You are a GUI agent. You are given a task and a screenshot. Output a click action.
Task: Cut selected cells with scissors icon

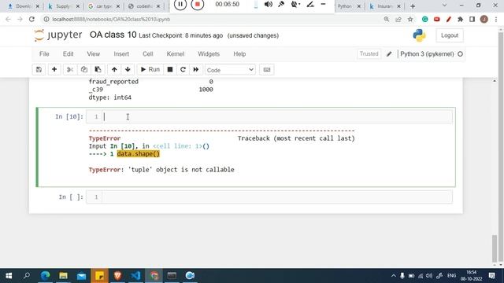click(x=70, y=70)
